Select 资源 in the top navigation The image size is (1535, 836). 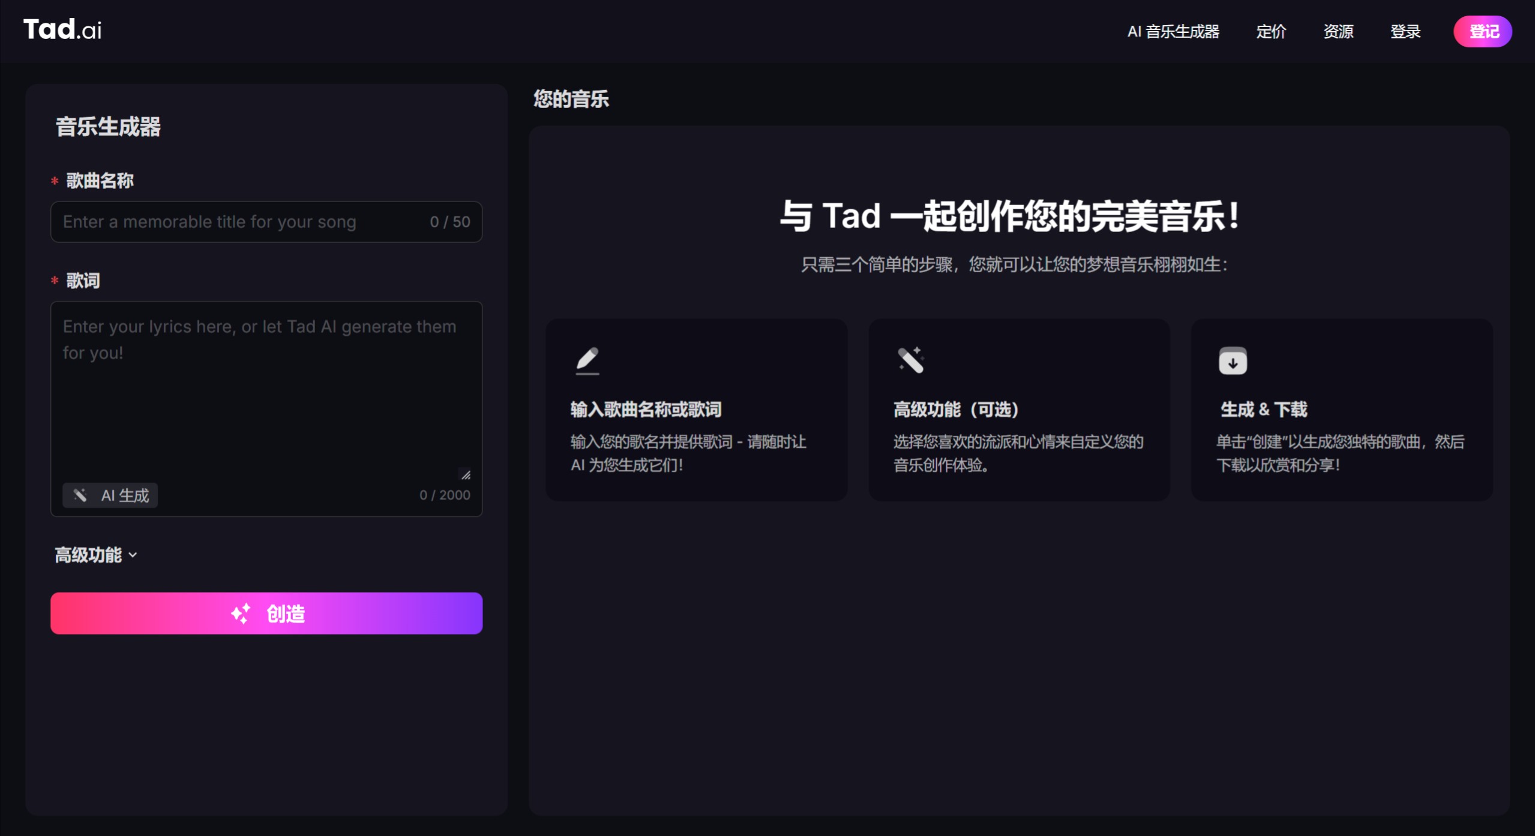(x=1338, y=31)
